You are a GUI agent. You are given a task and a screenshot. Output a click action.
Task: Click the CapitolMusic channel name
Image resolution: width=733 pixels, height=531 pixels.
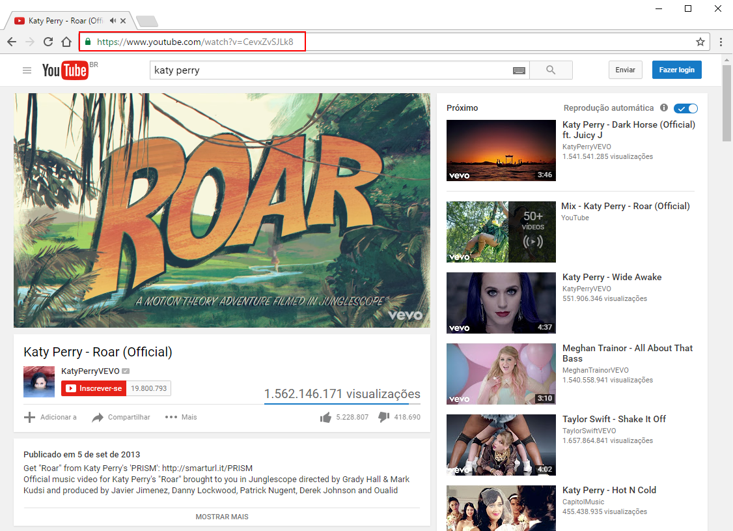[583, 502]
